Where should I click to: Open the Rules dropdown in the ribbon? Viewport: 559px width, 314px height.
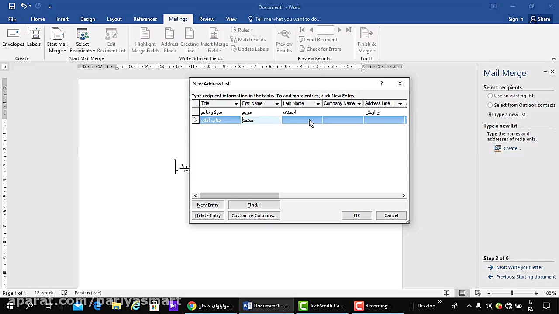click(243, 30)
